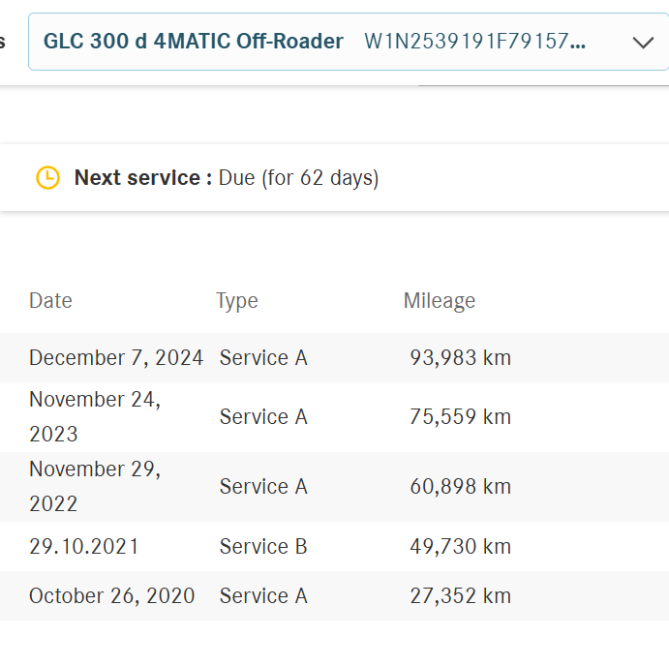Click the 60,898 km mileage value

click(x=461, y=487)
